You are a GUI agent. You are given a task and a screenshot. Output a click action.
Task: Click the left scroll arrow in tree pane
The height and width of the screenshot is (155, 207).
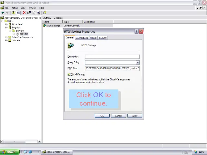point(2,141)
